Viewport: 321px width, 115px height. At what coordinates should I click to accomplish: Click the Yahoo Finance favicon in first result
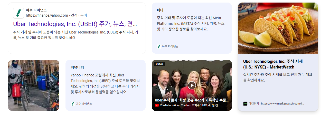point(18,13)
